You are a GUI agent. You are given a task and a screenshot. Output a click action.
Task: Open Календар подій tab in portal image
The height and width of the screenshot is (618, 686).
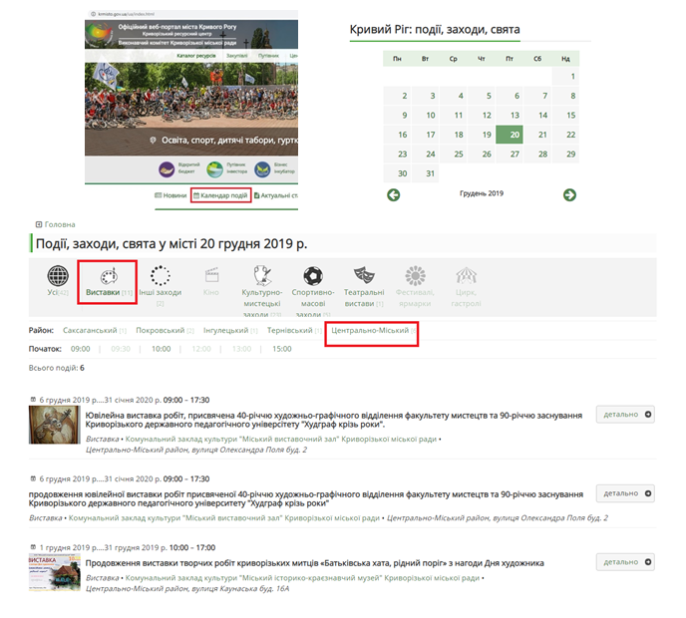[x=221, y=195]
